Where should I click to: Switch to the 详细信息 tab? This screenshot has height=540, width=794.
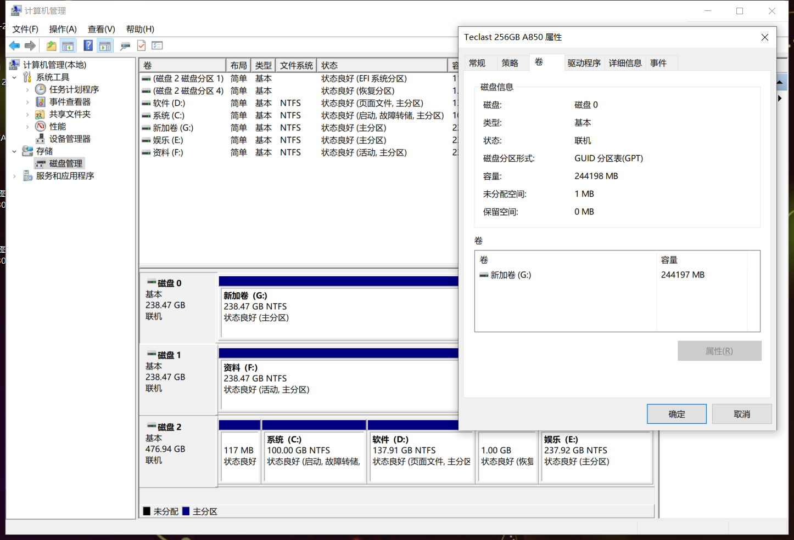pyautogui.click(x=625, y=63)
